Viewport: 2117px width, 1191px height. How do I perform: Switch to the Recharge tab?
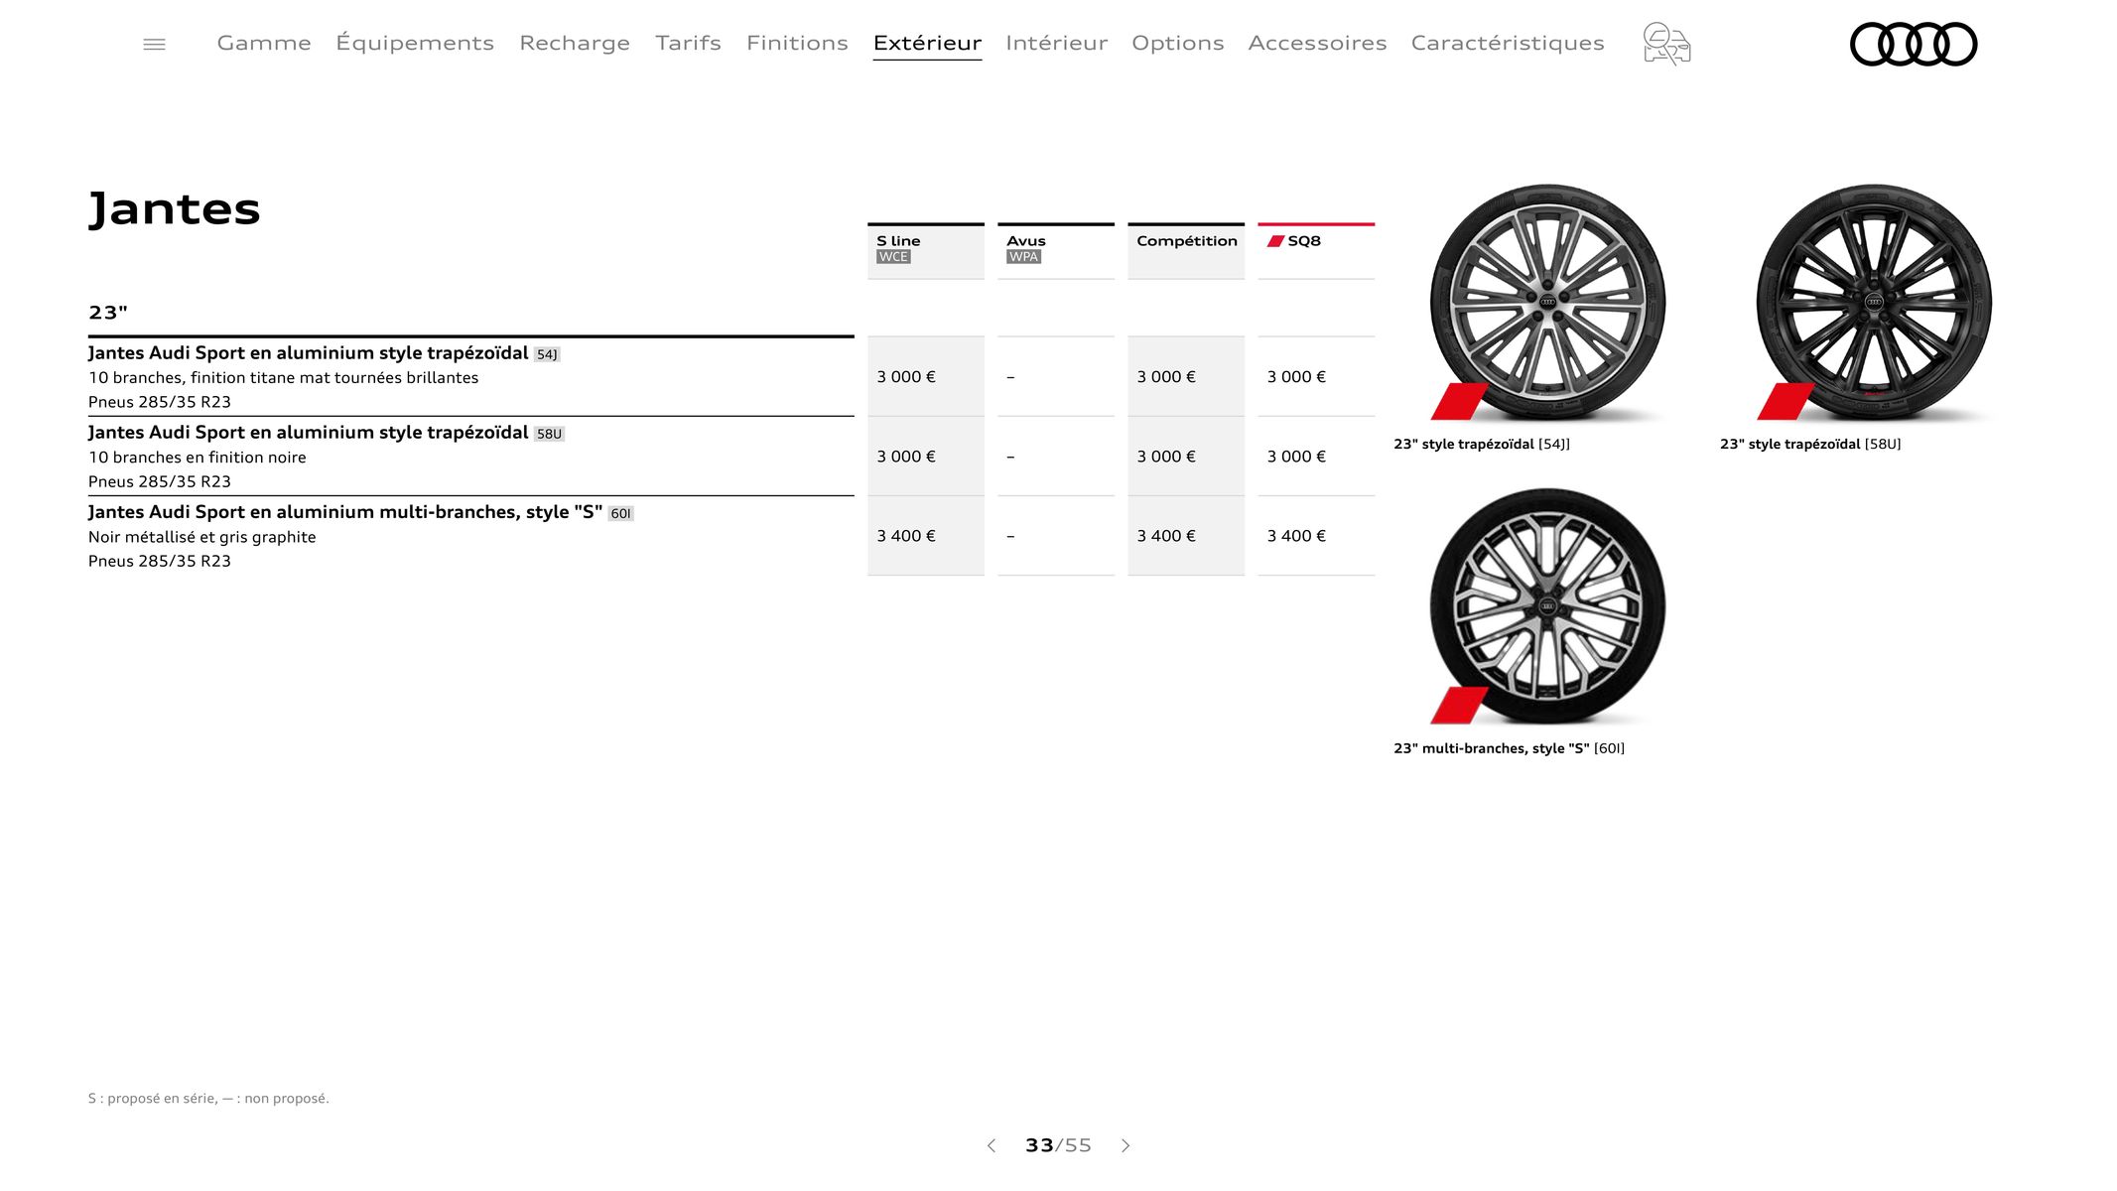point(575,43)
